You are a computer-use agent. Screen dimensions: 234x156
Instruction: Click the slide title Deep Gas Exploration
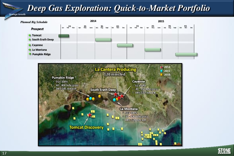coord(118,8)
